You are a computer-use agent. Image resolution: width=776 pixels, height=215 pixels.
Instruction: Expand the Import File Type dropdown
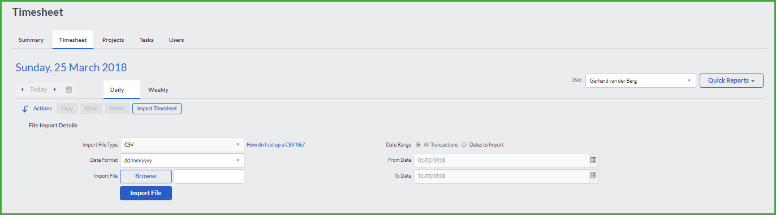(x=182, y=145)
